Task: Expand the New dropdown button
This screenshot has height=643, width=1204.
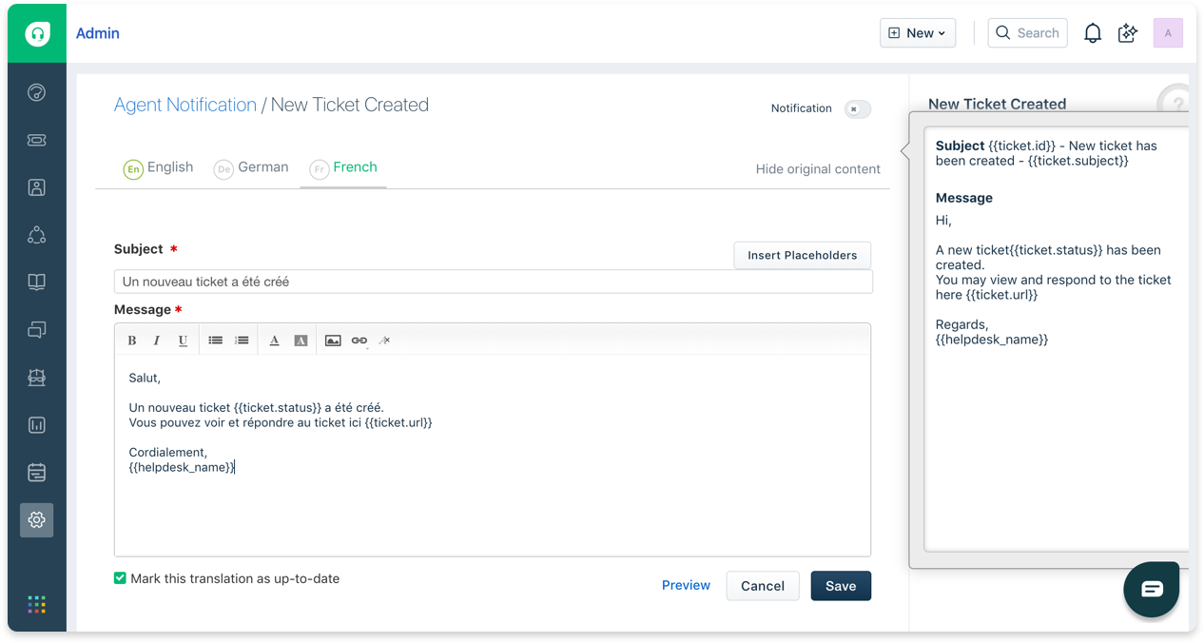Action: (917, 33)
